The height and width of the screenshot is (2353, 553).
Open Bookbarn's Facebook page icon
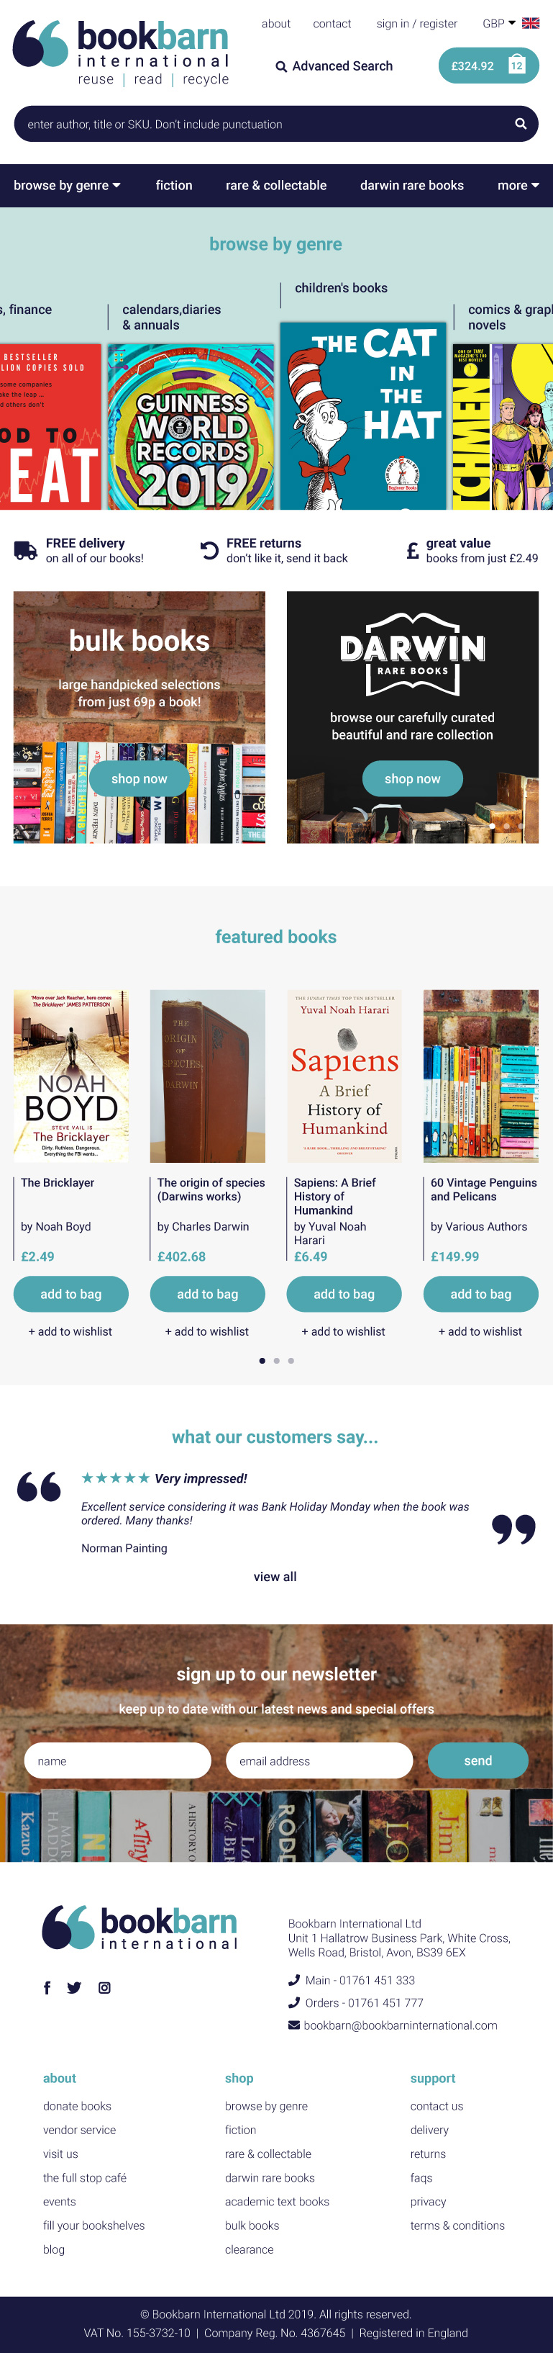click(x=47, y=1988)
